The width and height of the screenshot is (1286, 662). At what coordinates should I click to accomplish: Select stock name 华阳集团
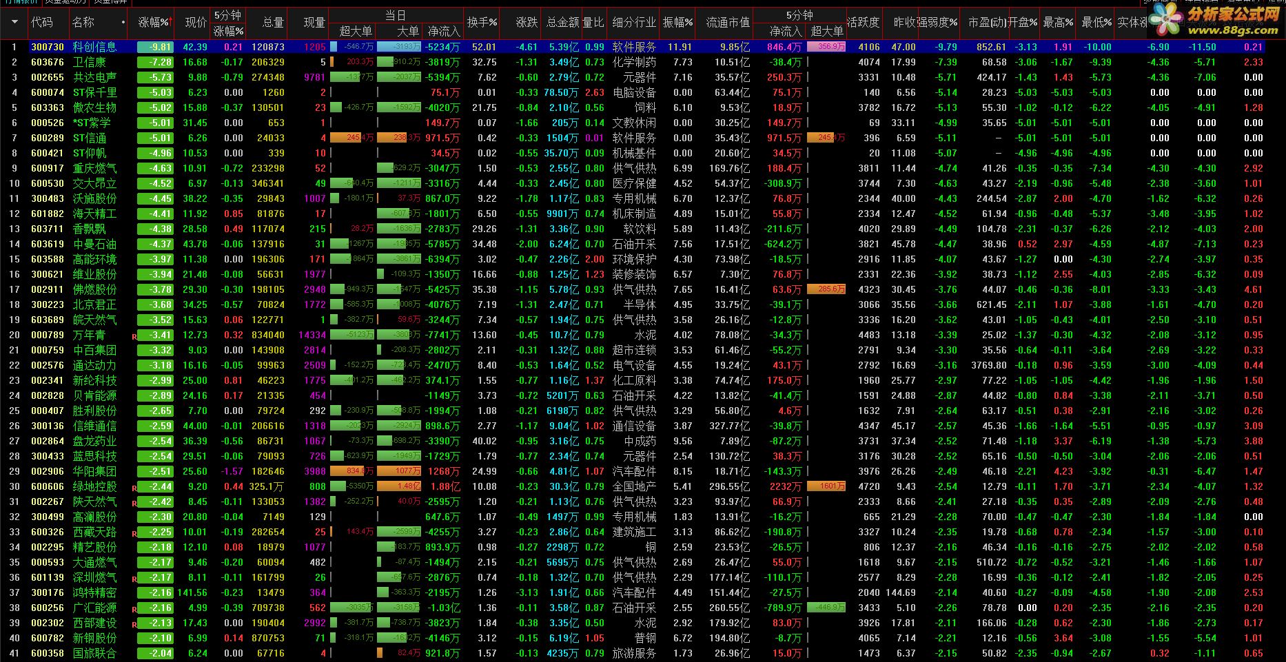click(94, 471)
